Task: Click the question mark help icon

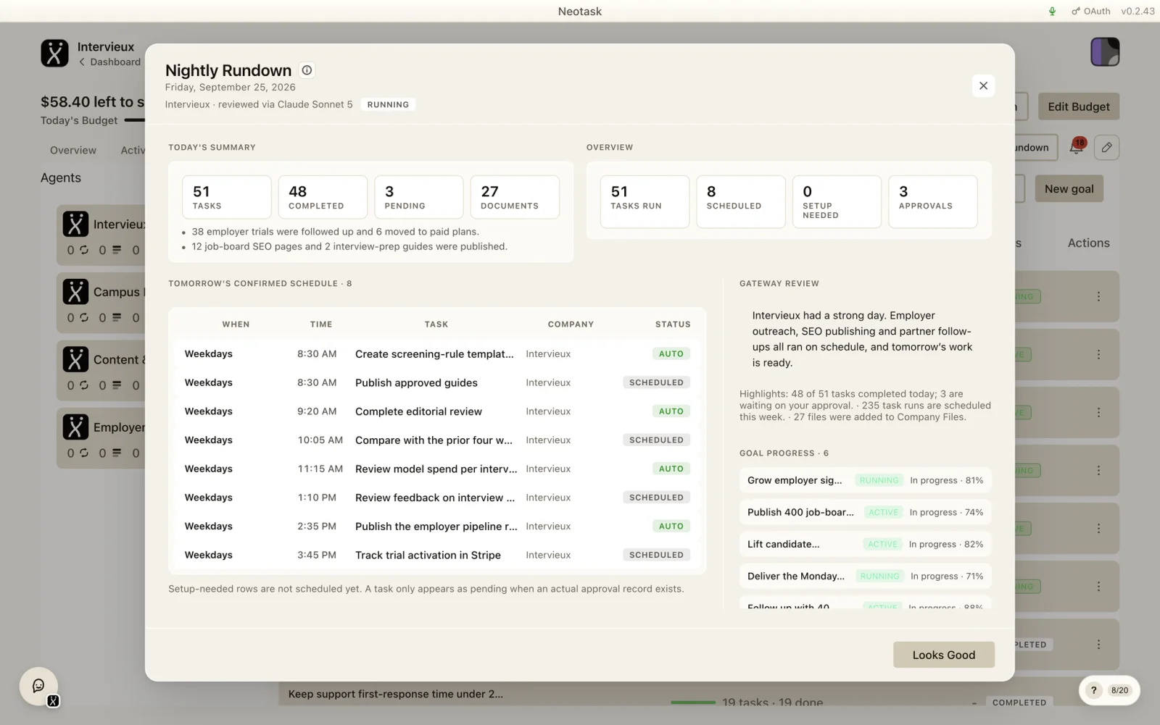Action: (1094, 690)
